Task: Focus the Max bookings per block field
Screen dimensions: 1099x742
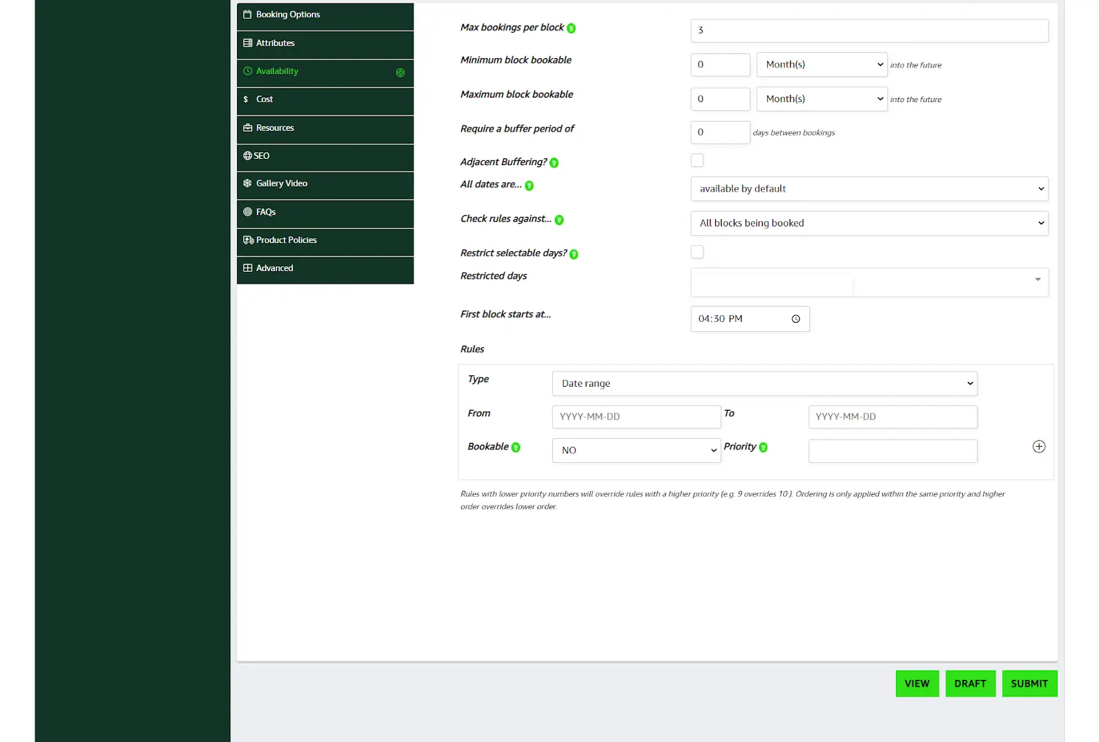Action: 869,31
